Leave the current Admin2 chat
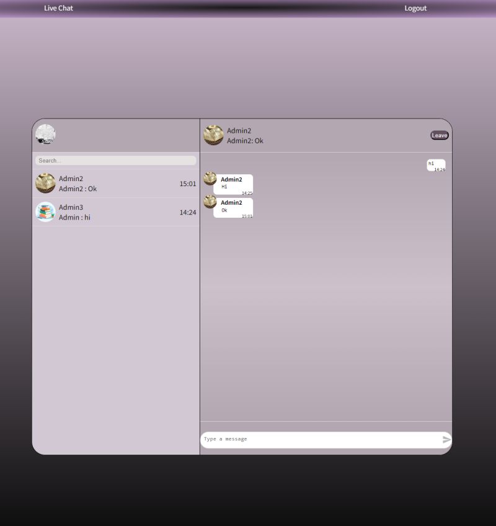496x526 pixels. pyautogui.click(x=439, y=135)
